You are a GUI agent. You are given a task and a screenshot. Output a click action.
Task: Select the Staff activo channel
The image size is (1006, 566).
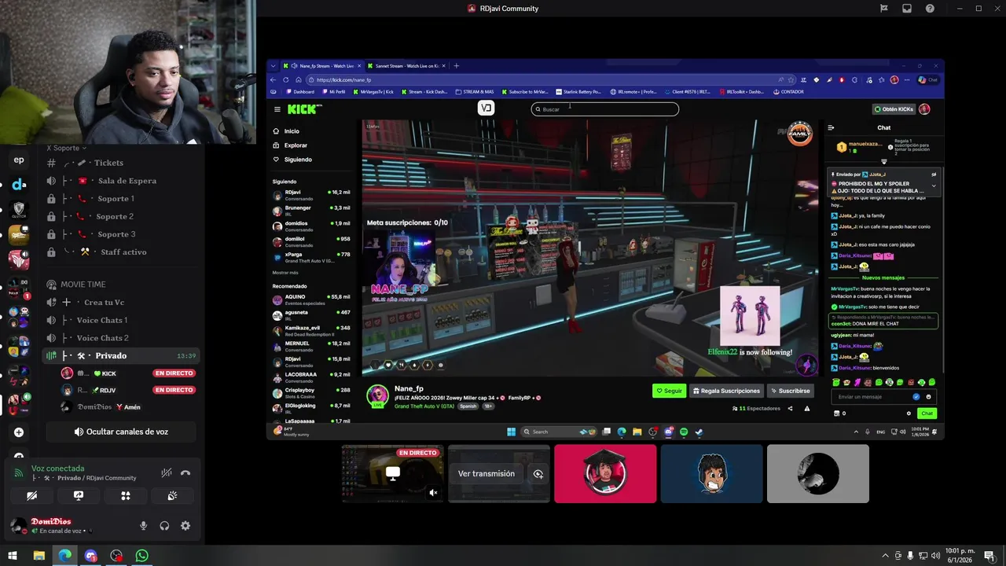click(121, 252)
